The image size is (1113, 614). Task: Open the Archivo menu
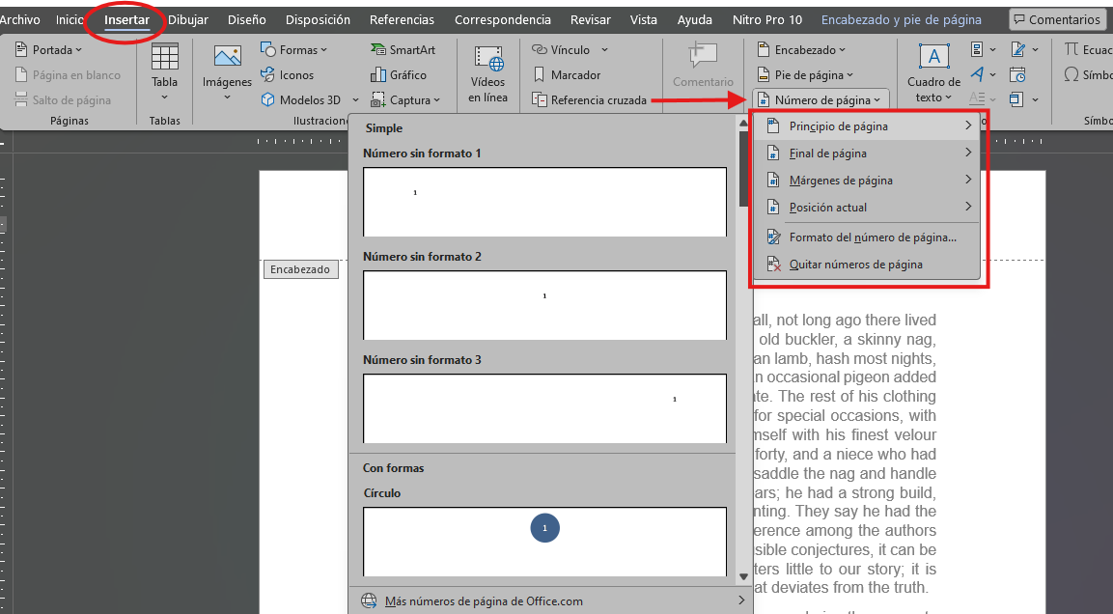coord(20,20)
